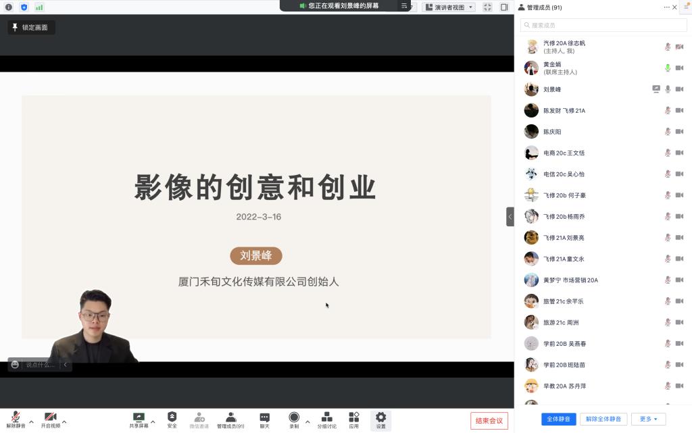Open 设置 settings gear
The width and height of the screenshot is (692, 433).
pos(381,419)
